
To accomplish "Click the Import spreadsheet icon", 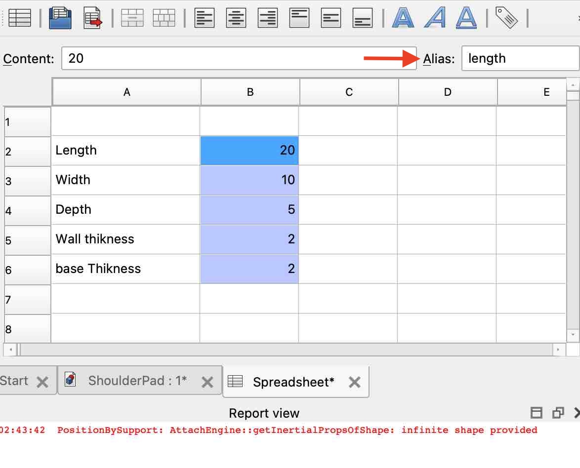I will point(61,18).
